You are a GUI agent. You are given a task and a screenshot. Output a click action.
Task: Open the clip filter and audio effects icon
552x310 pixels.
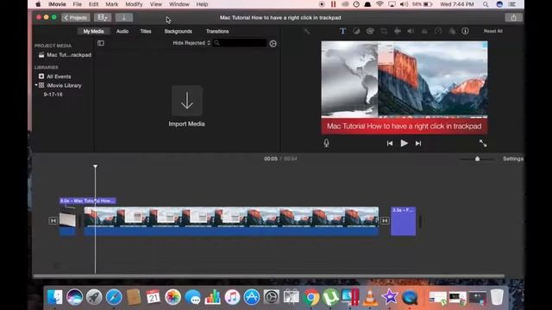coord(452,31)
